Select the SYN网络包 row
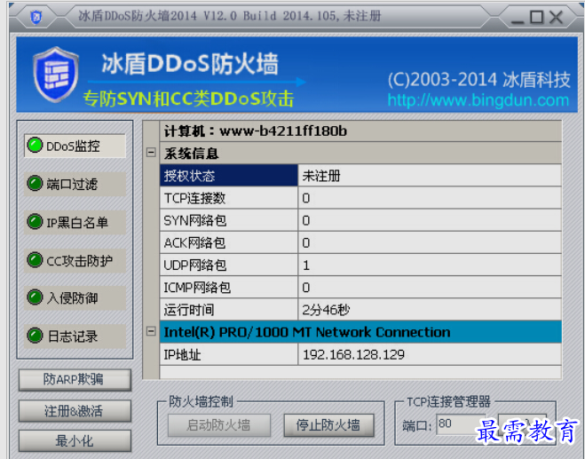Viewport: 585px width, 459px height. tap(360, 220)
